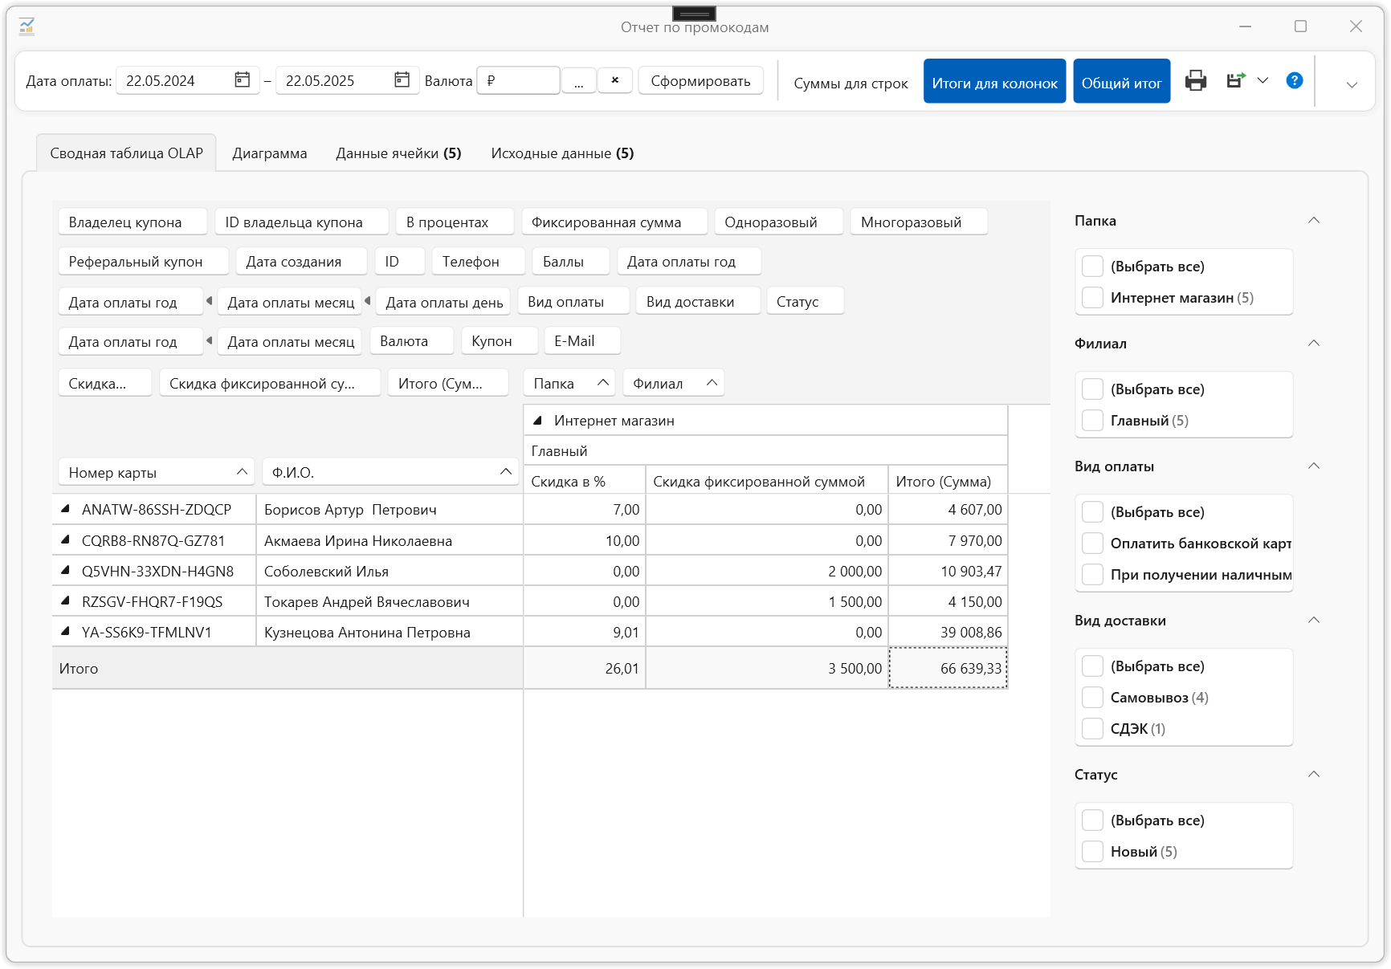Collapse the Филиал filter section

(1314, 343)
